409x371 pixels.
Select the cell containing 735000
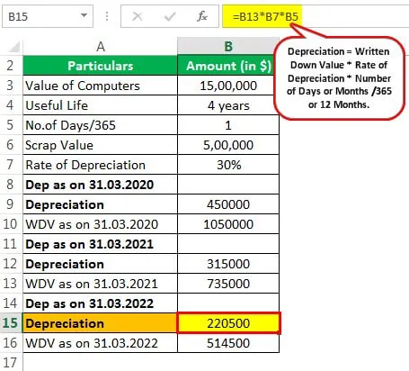[x=228, y=284]
